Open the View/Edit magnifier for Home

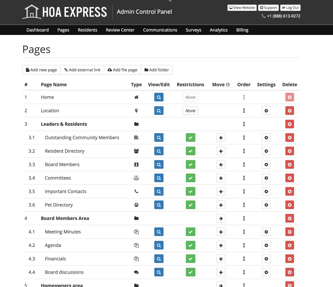pos(159,97)
